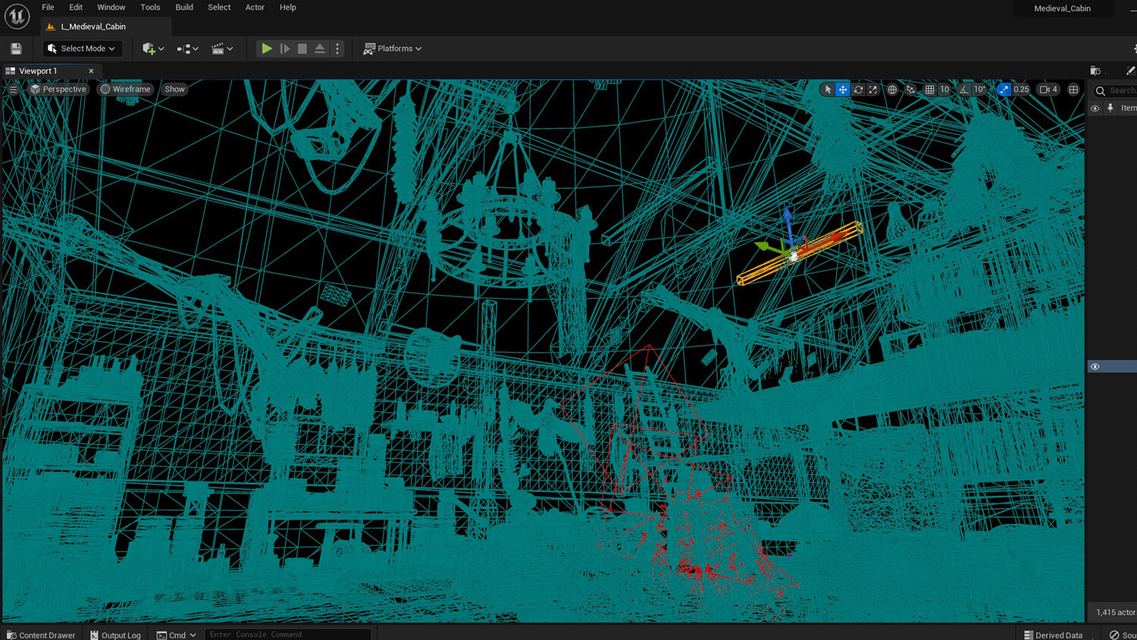Open the Output Log
The height and width of the screenshot is (640, 1137).
point(115,635)
